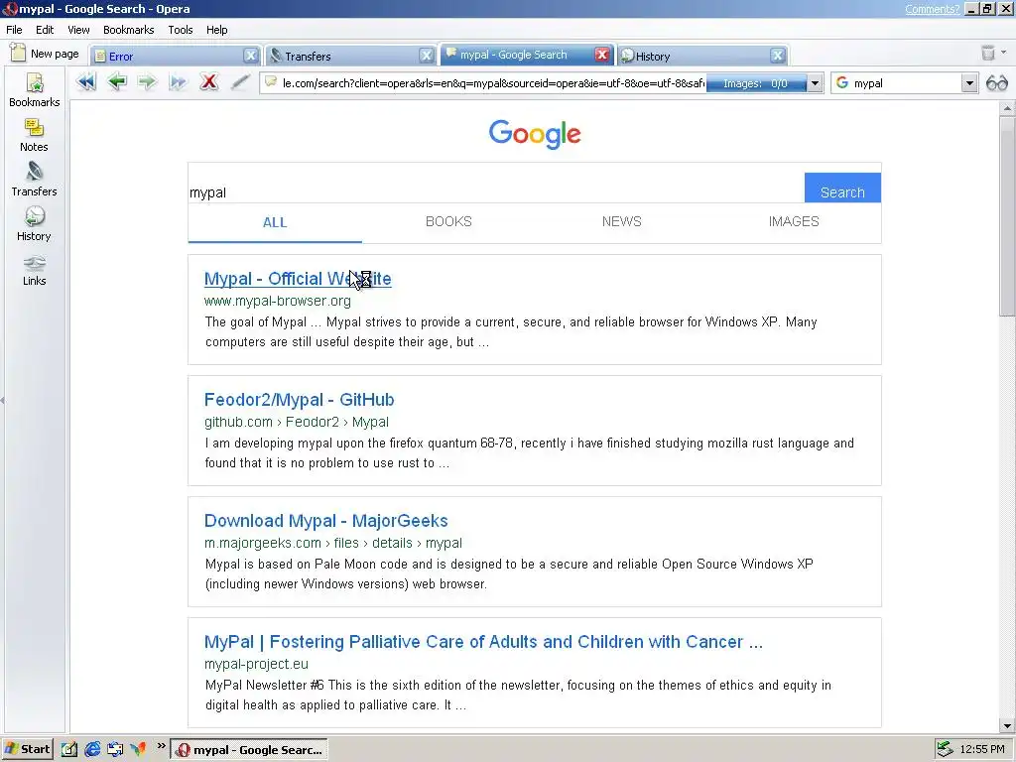Click the butterfly quick launch icon
Image resolution: width=1016 pixels, height=762 pixels.
[x=138, y=749]
